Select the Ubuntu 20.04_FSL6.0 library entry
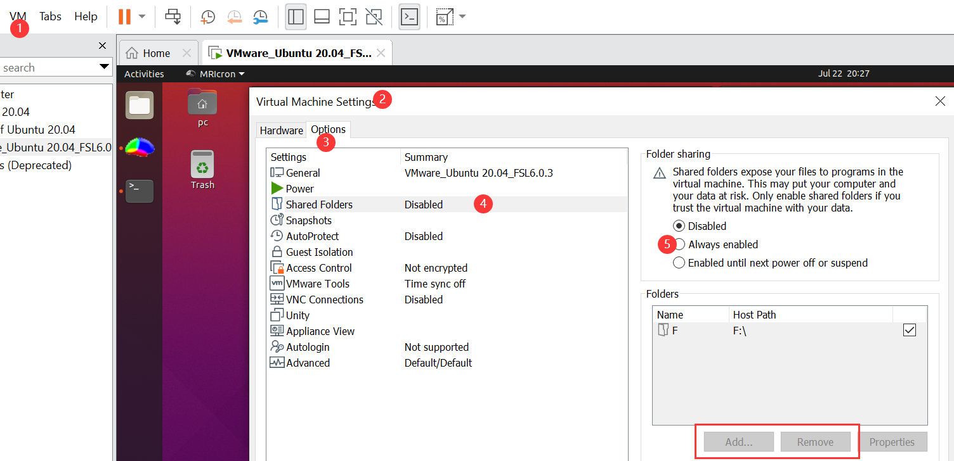Image resolution: width=954 pixels, height=461 pixels. [x=56, y=148]
